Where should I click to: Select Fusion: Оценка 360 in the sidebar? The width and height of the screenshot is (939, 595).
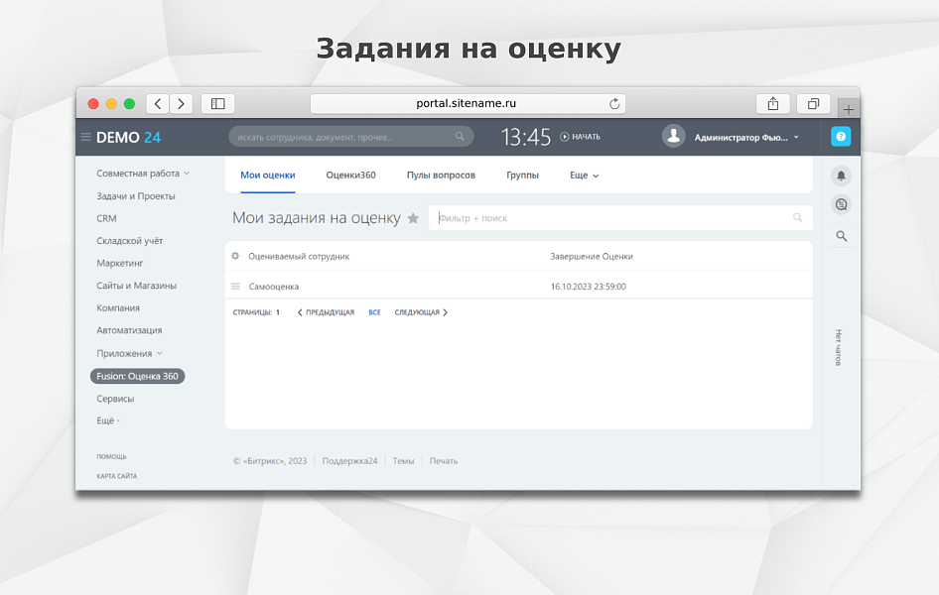(137, 376)
